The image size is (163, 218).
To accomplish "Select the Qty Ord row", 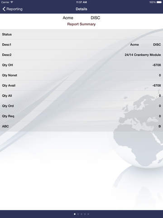I will click(x=81, y=106).
